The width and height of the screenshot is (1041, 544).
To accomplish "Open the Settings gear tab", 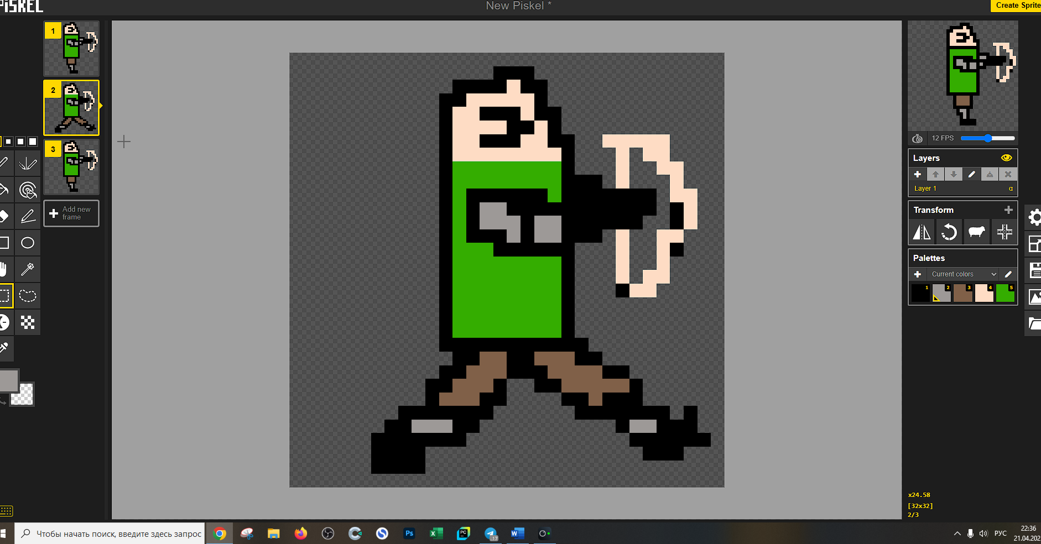I will (x=1034, y=217).
